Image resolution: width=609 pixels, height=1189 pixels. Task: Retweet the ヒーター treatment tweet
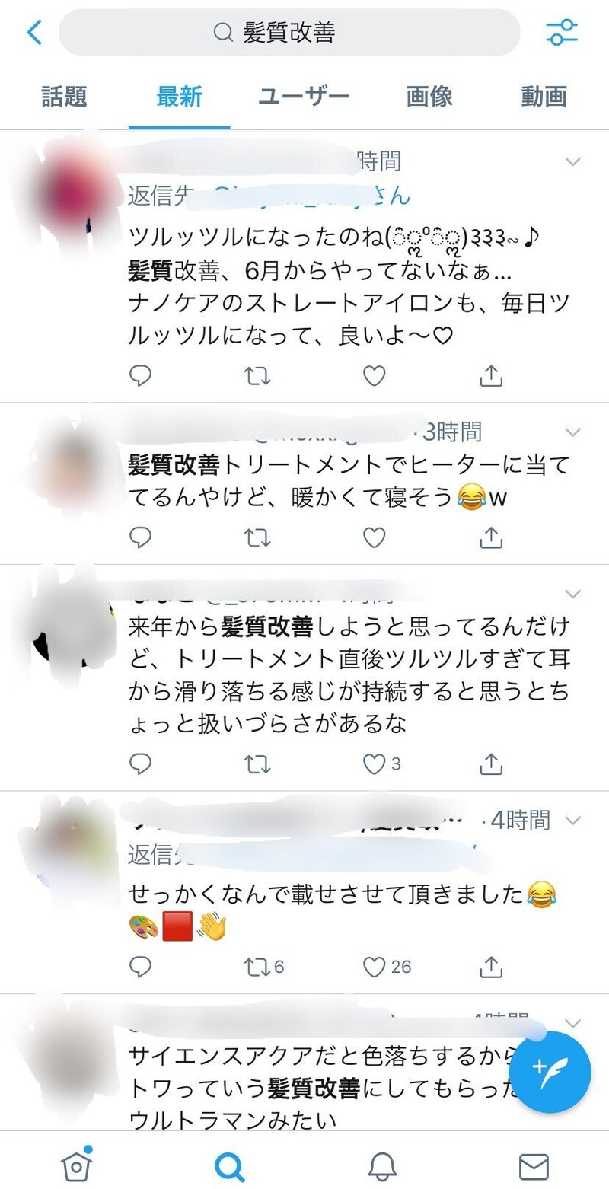click(x=257, y=537)
